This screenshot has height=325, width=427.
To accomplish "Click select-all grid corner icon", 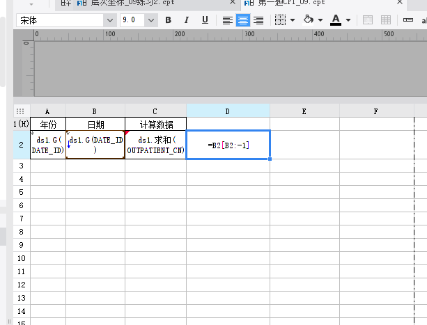I will coord(20,111).
